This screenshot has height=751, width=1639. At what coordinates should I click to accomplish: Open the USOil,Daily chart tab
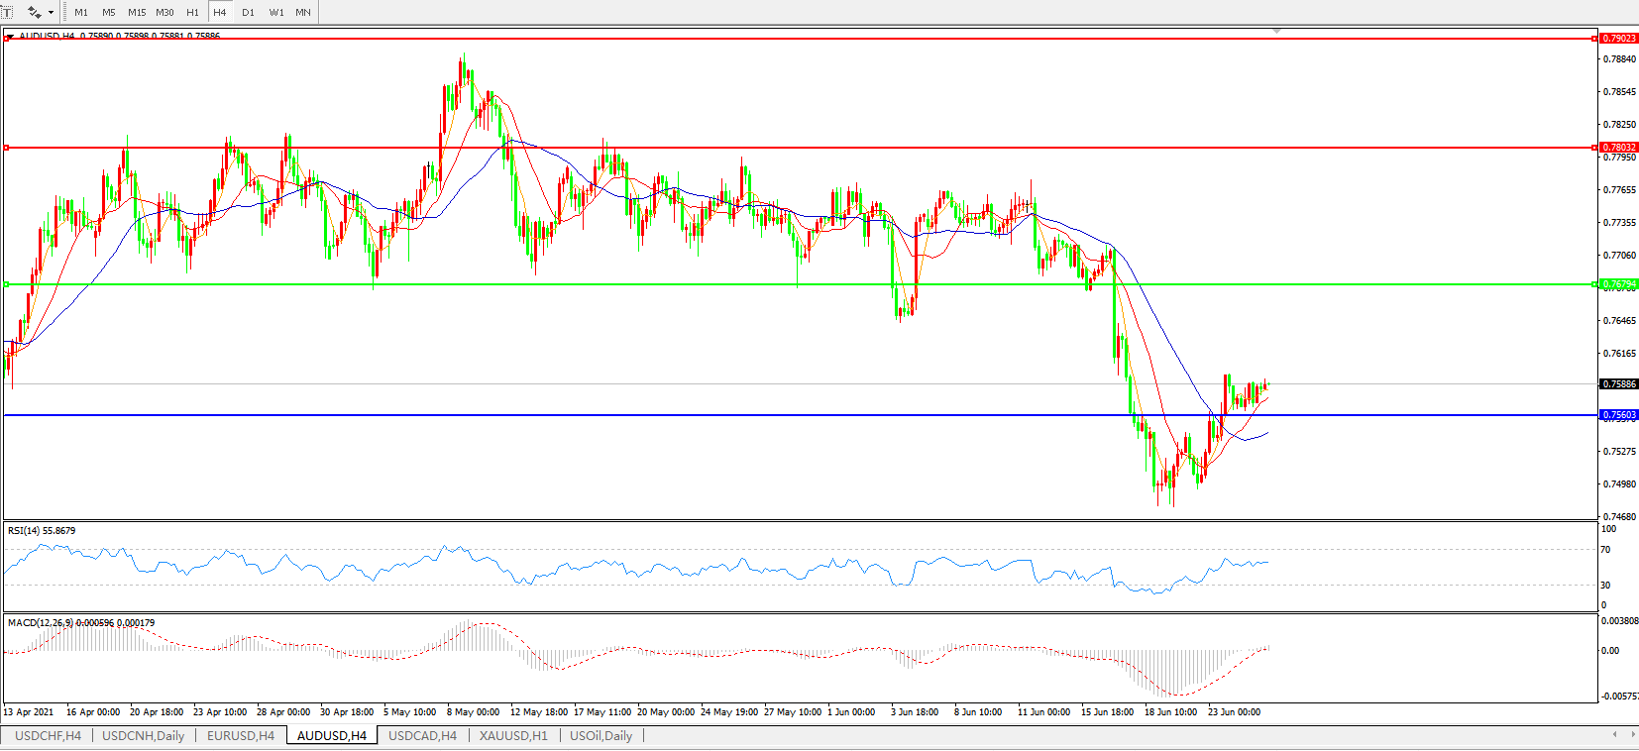coord(601,736)
